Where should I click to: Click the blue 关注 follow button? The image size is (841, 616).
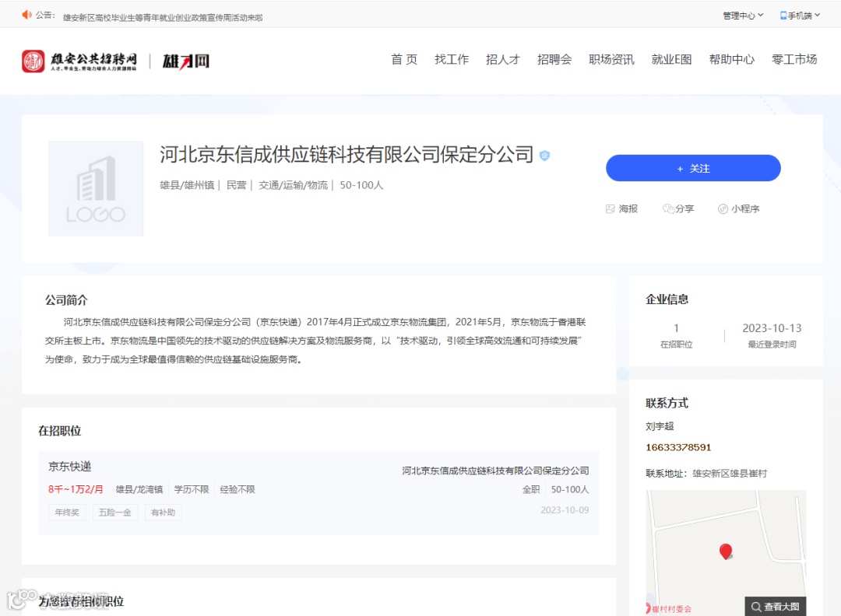pyautogui.click(x=693, y=168)
